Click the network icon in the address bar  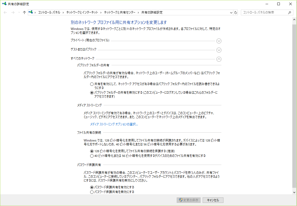[31, 12]
